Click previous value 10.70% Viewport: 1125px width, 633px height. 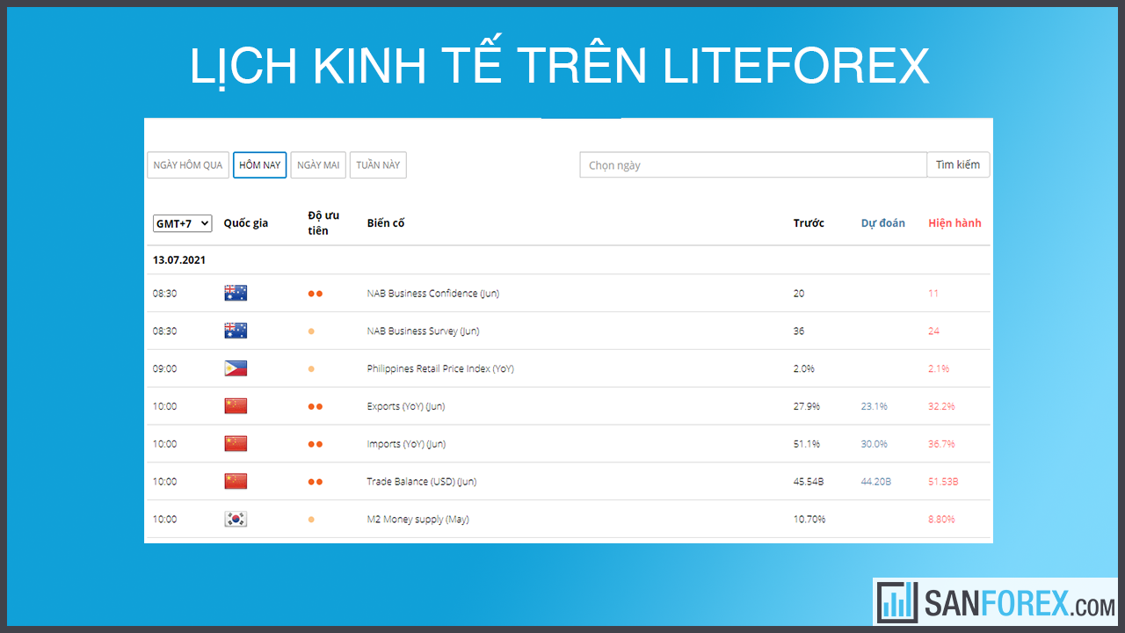coord(809,520)
